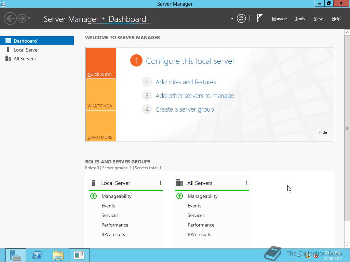Viewport: 350px width, 262px height.
Task: Open File Explorer from the taskbar
Action: click(x=58, y=255)
